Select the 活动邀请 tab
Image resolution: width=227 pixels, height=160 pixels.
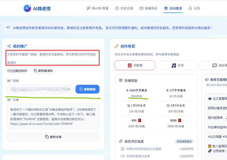click(x=173, y=9)
